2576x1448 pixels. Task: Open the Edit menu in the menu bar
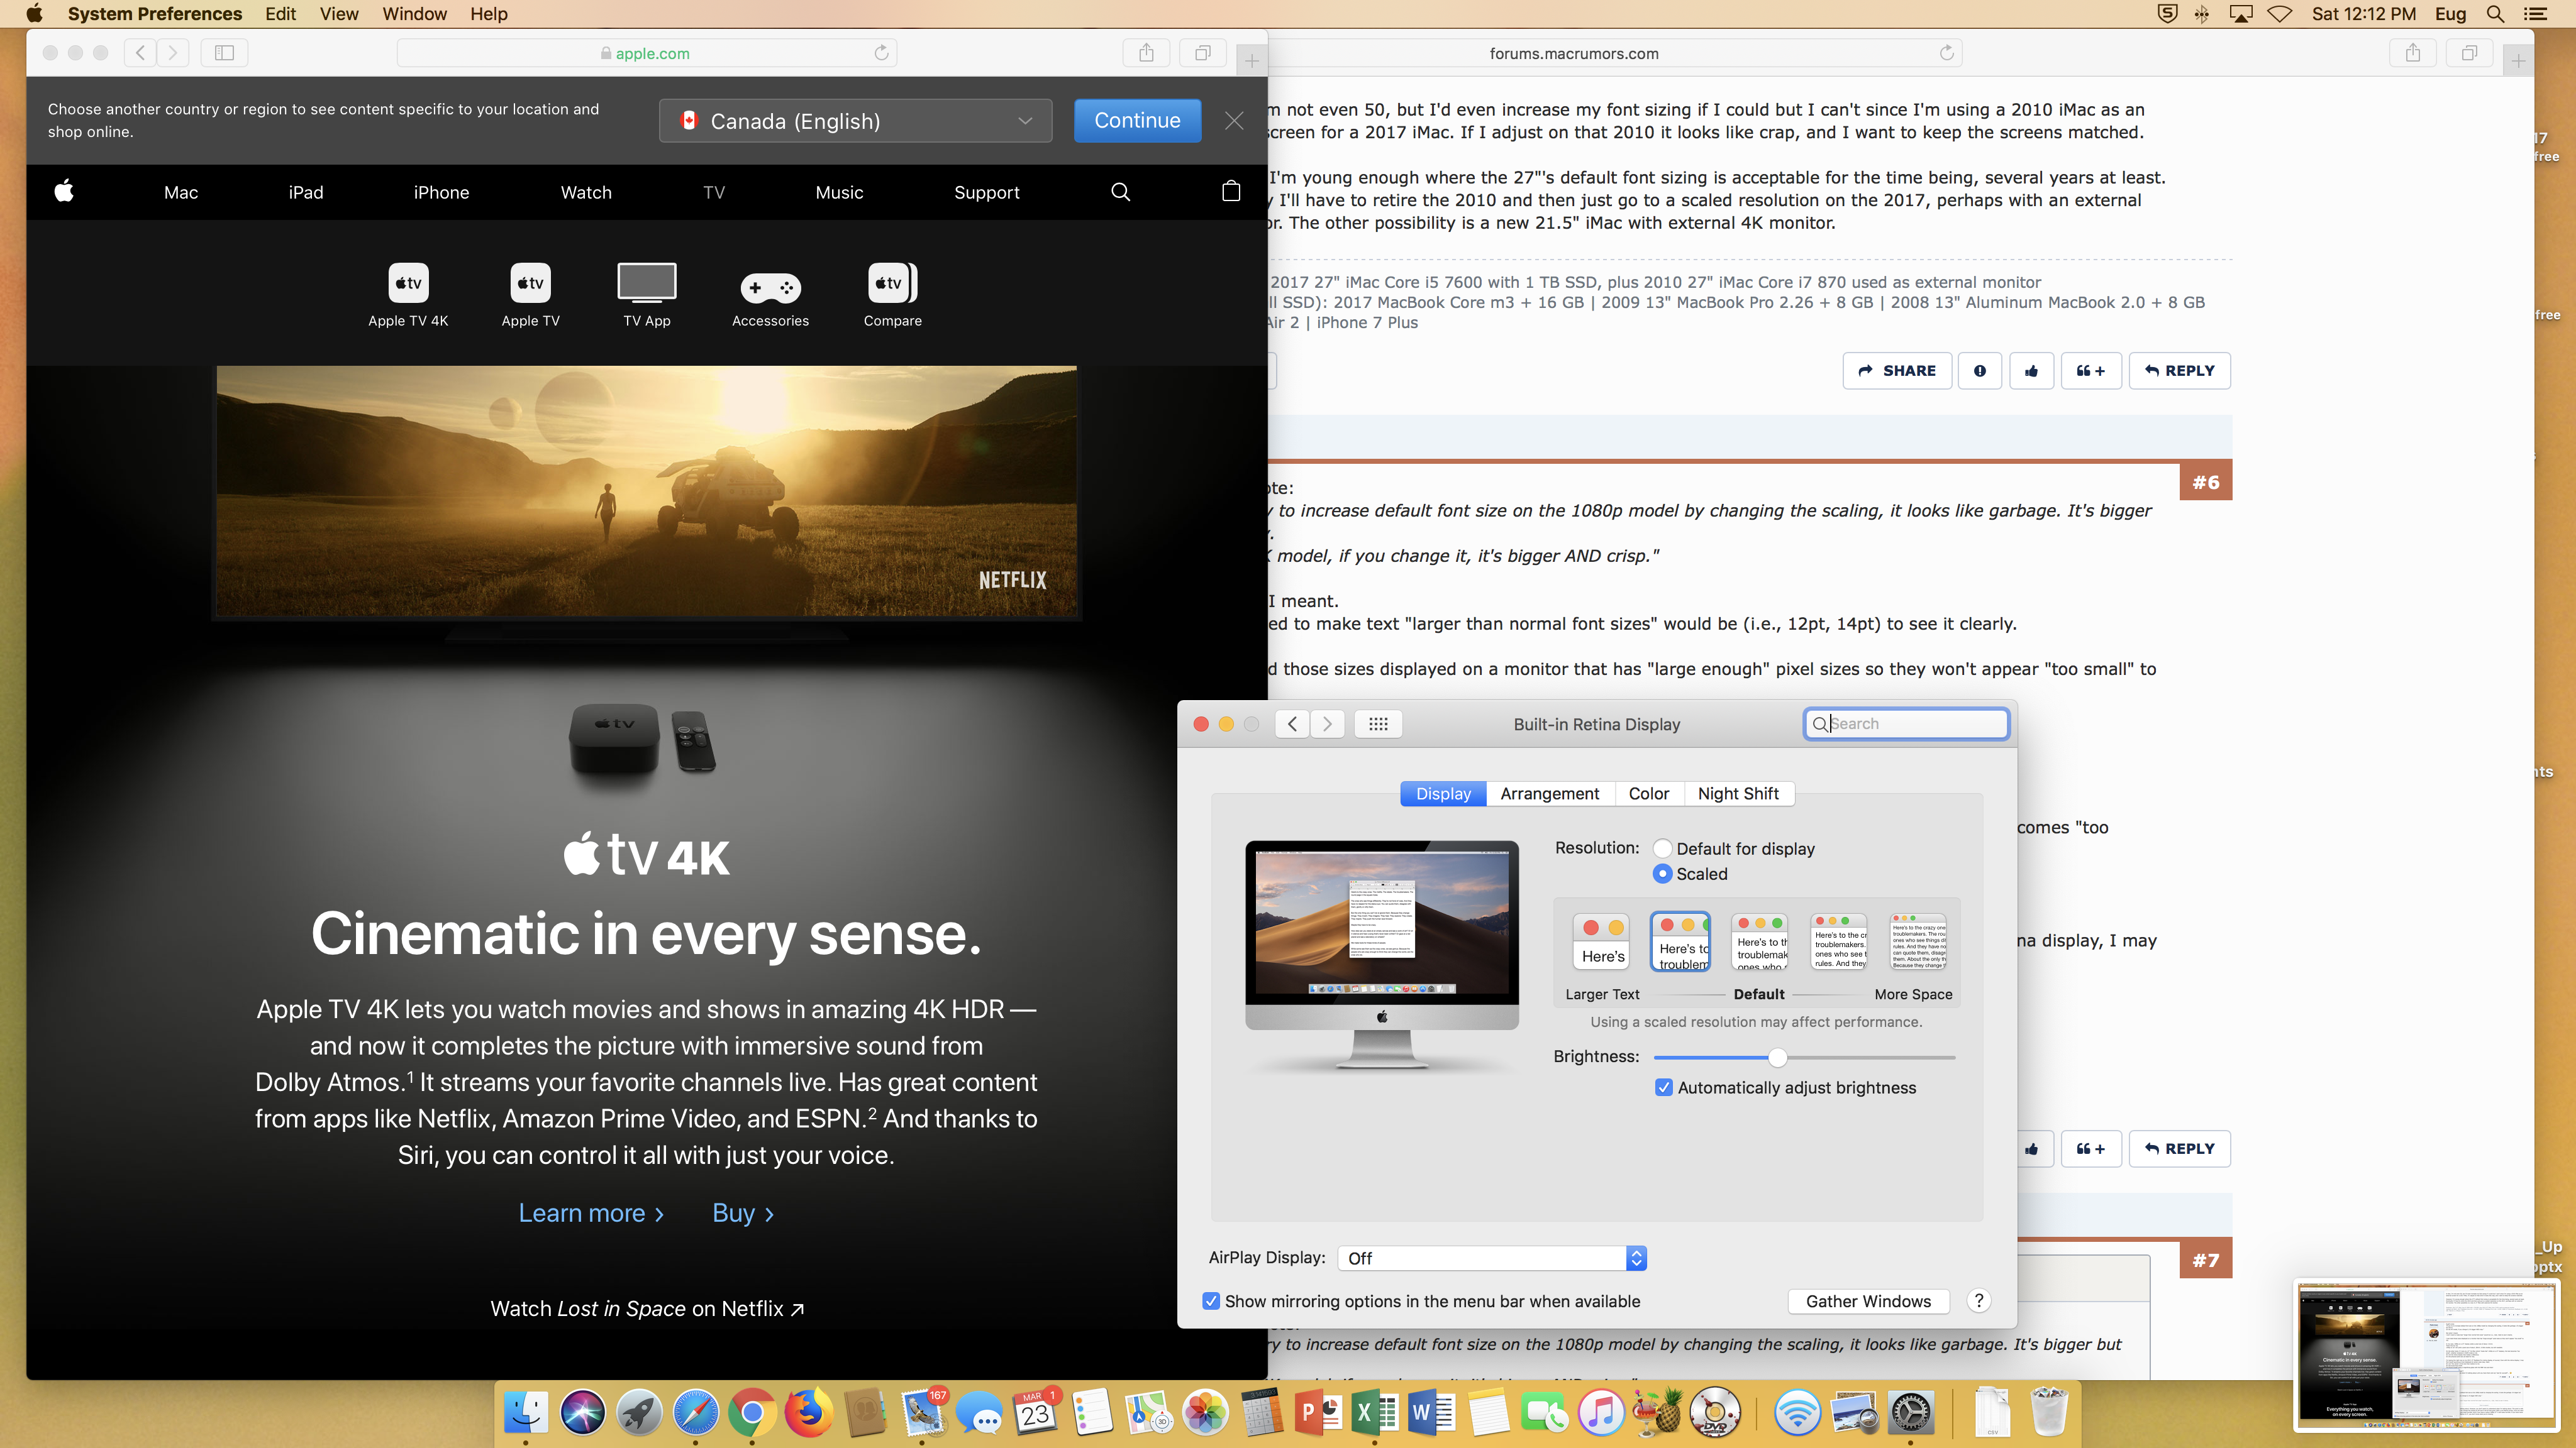(x=280, y=14)
